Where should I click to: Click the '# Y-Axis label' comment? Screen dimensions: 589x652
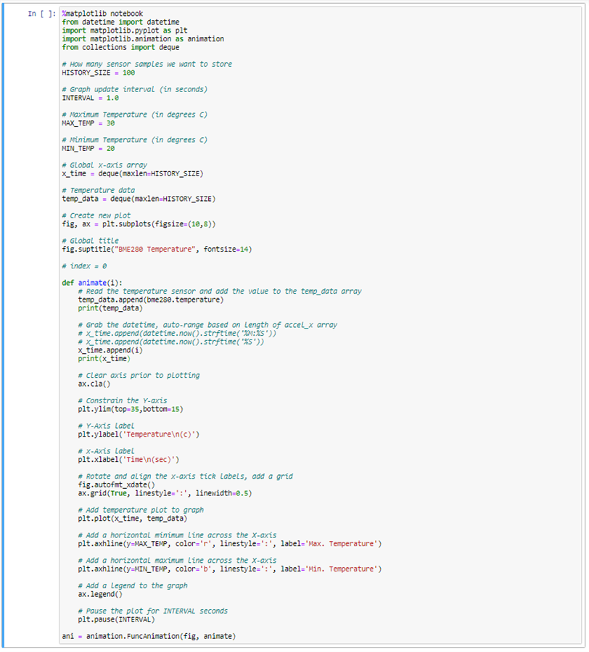(x=107, y=426)
